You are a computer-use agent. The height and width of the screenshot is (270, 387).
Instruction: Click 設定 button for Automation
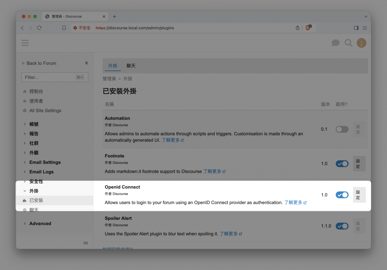coord(359,129)
